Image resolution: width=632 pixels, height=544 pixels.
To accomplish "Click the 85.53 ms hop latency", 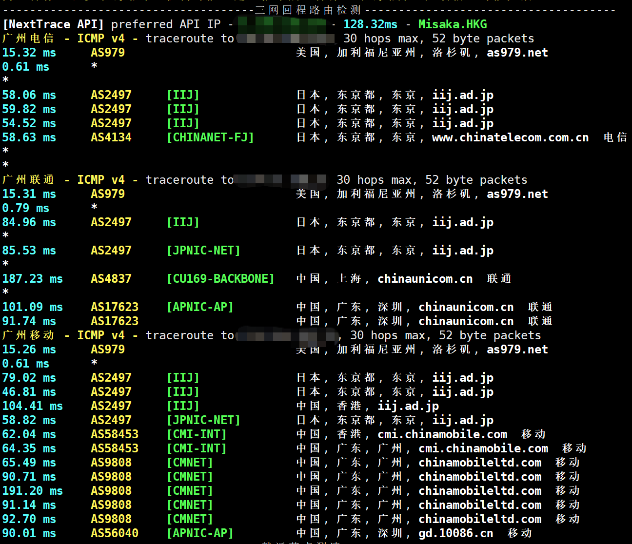I will click(29, 251).
